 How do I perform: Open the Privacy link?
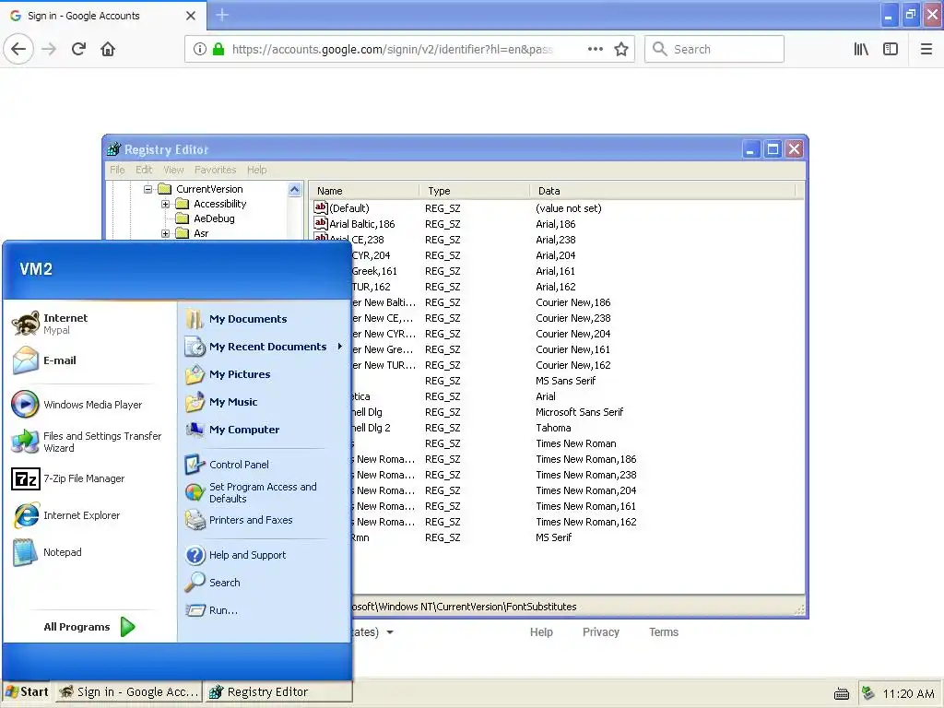point(601,632)
